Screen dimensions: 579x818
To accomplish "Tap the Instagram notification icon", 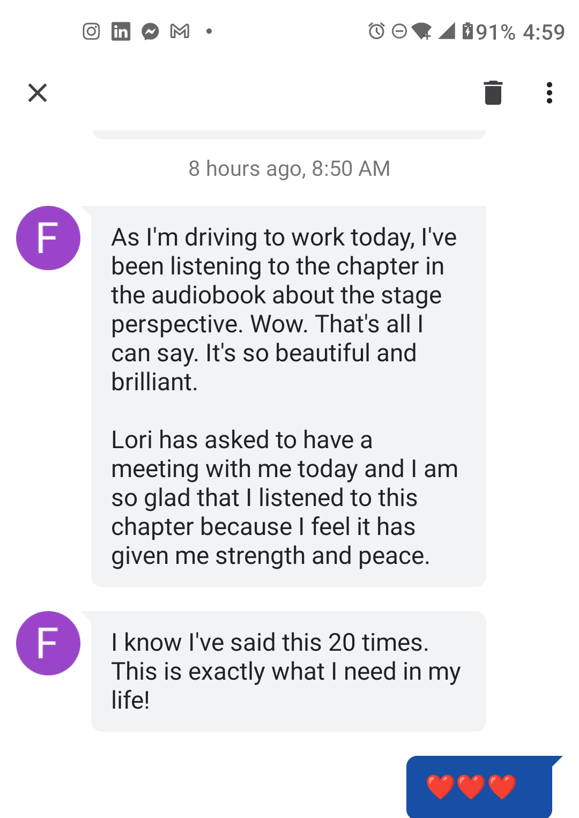I will click(x=91, y=32).
